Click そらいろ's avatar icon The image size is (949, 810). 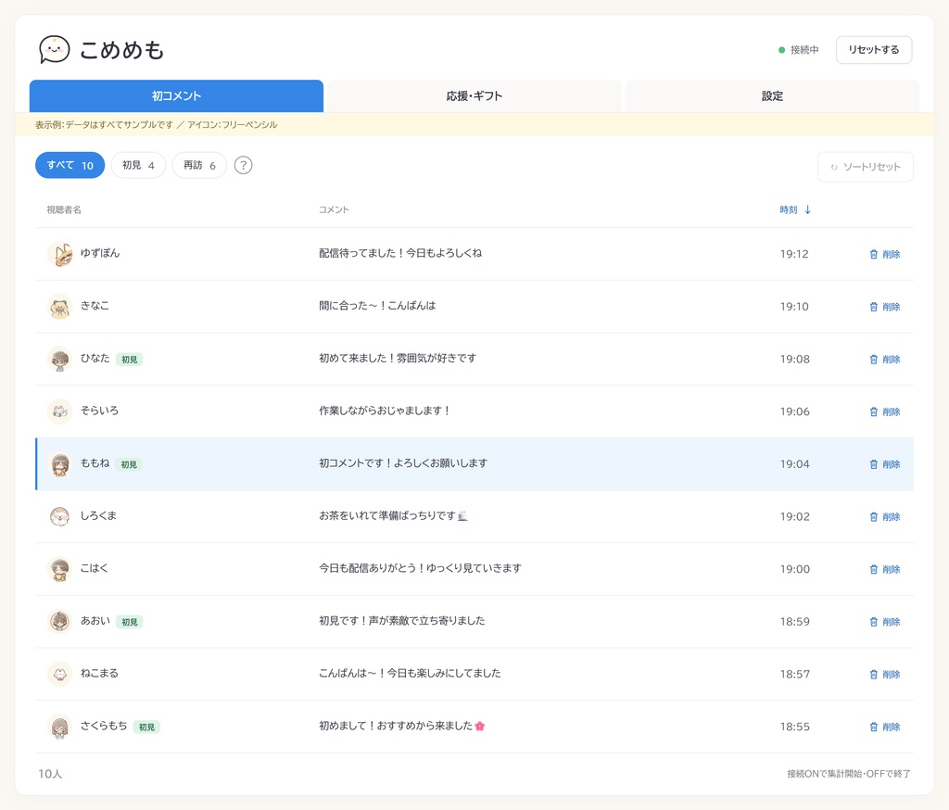pos(60,411)
